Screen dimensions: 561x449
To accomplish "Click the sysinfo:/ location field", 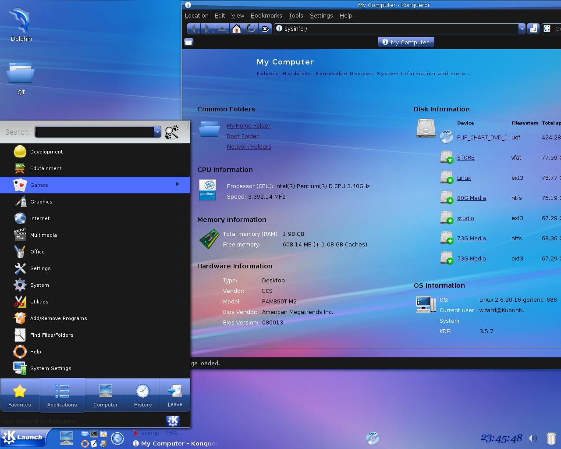I will click(x=396, y=29).
